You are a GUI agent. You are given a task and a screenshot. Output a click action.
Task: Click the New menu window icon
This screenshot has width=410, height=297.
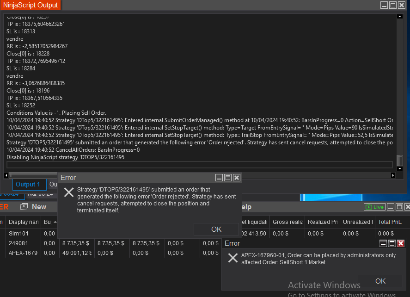pos(24,206)
